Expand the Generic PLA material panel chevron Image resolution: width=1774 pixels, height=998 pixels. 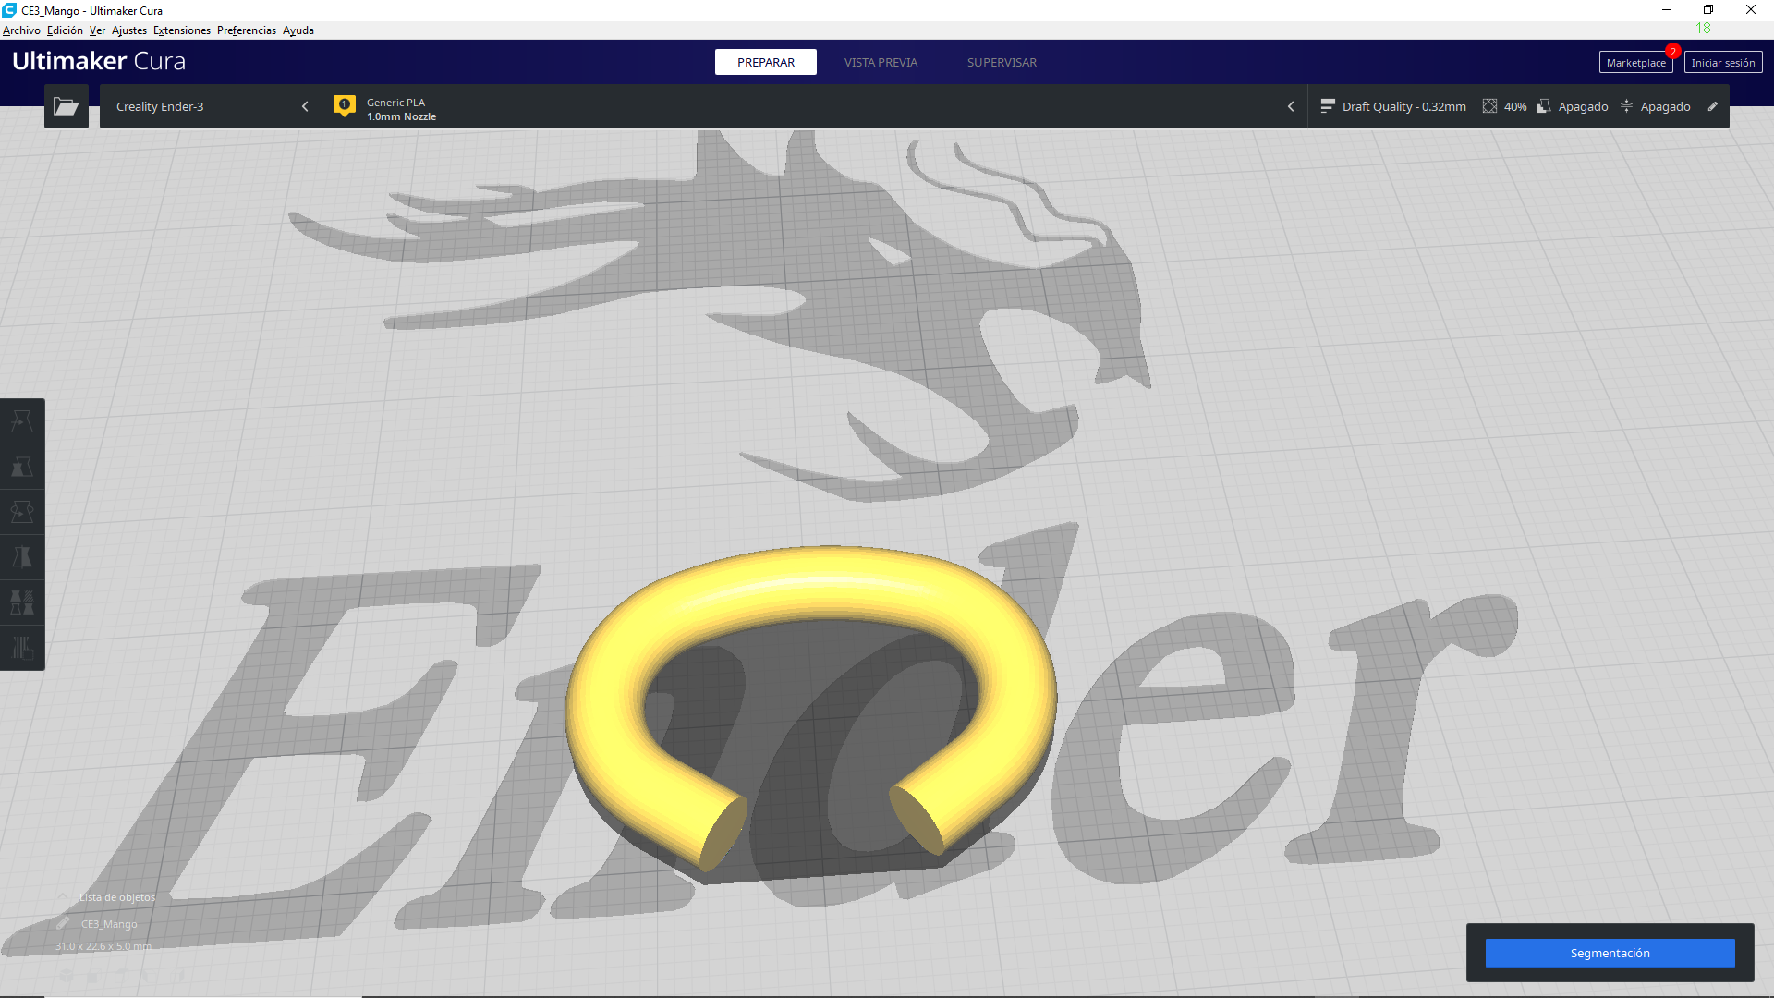point(1291,106)
